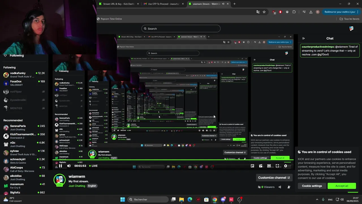This screenshot has width=362, height=204.
Task: Open OBS Studio from taskbar
Action: (x=240, y=199)
